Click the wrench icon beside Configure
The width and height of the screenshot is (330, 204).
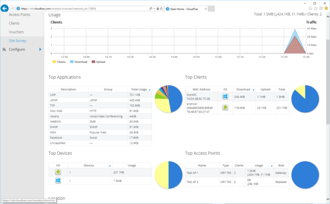[x=4, y=49]
